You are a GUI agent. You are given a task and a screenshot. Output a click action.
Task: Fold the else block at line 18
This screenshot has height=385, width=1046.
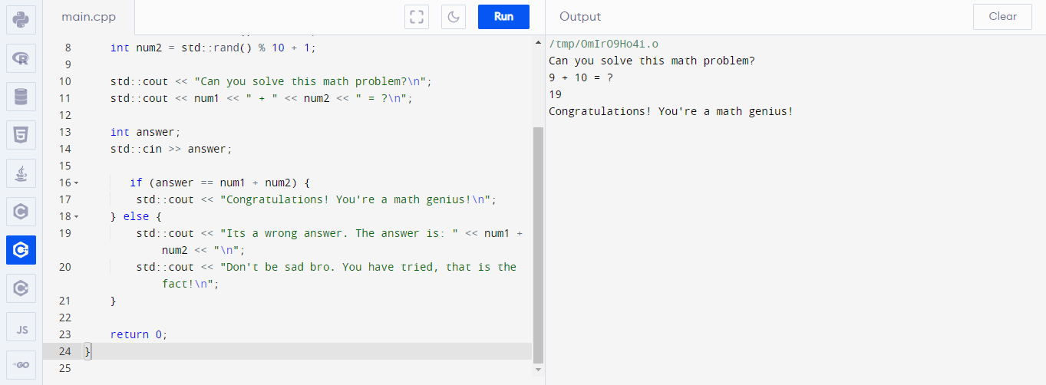pos(76,217)
